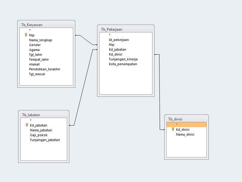Select the Nama_lengkap field in Tb_Karyawan
Screen dimensions: 242x182
40,40
